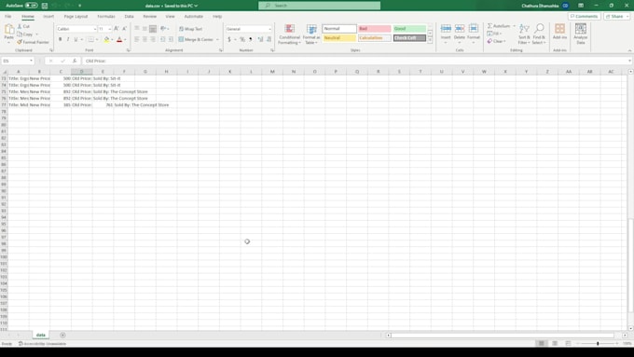Click the Decrease Indent icon
This screenshot has height=357, width=634.
coord(163,40)
